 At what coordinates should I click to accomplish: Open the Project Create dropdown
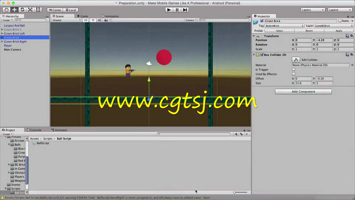click(x=7, y=134)
